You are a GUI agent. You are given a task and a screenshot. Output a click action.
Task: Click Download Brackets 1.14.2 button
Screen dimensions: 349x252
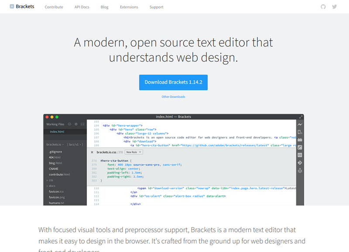pos(173,82)
